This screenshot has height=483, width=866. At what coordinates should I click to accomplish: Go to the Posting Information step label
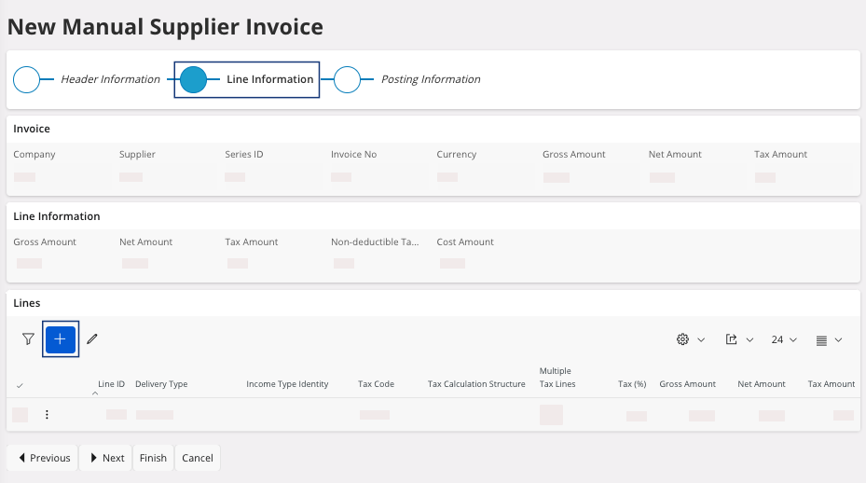coord(431,79)
